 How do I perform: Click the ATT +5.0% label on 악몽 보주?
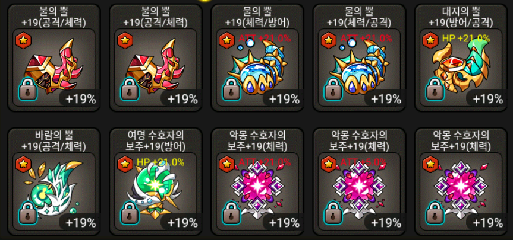(x=364, y=162)
